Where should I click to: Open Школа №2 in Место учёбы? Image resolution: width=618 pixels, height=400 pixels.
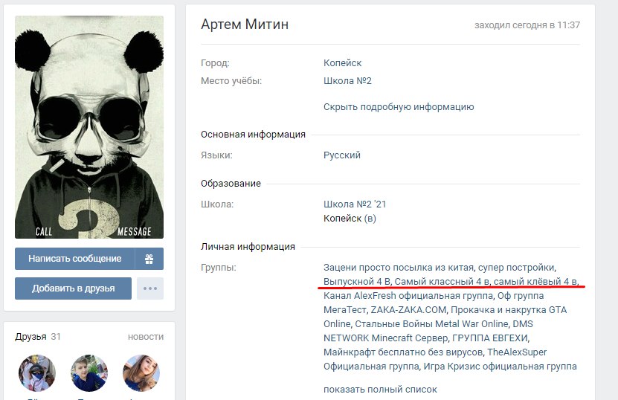(x=347, y=81)
